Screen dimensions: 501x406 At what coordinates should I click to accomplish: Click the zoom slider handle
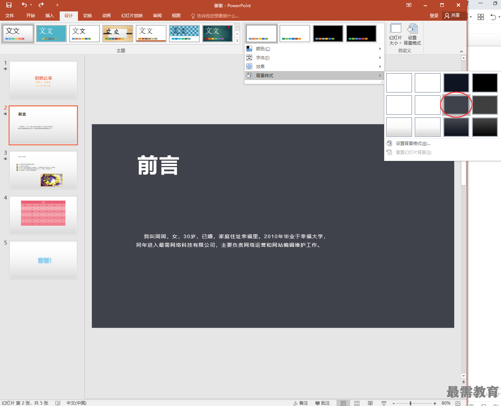[x=411, y=403]
